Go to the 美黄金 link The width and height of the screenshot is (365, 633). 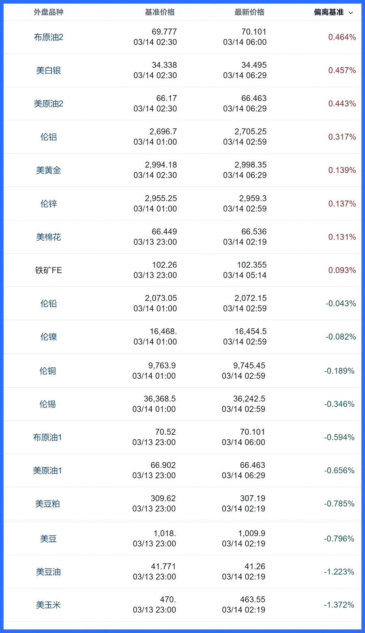click(x=49, y=170)
